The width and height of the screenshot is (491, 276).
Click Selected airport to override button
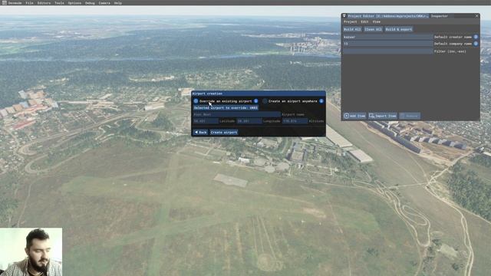point(226,107)
